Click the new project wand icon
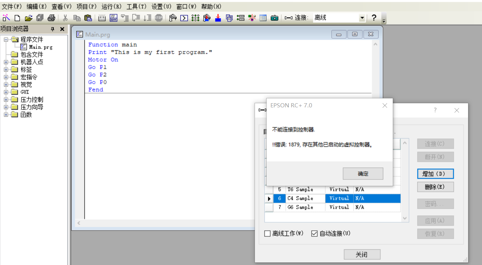Viewport: 482px width, 265px height. point(6,18)
